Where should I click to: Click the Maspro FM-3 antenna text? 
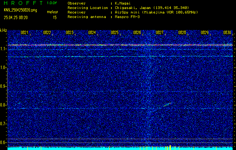click(x=127, y=17)
